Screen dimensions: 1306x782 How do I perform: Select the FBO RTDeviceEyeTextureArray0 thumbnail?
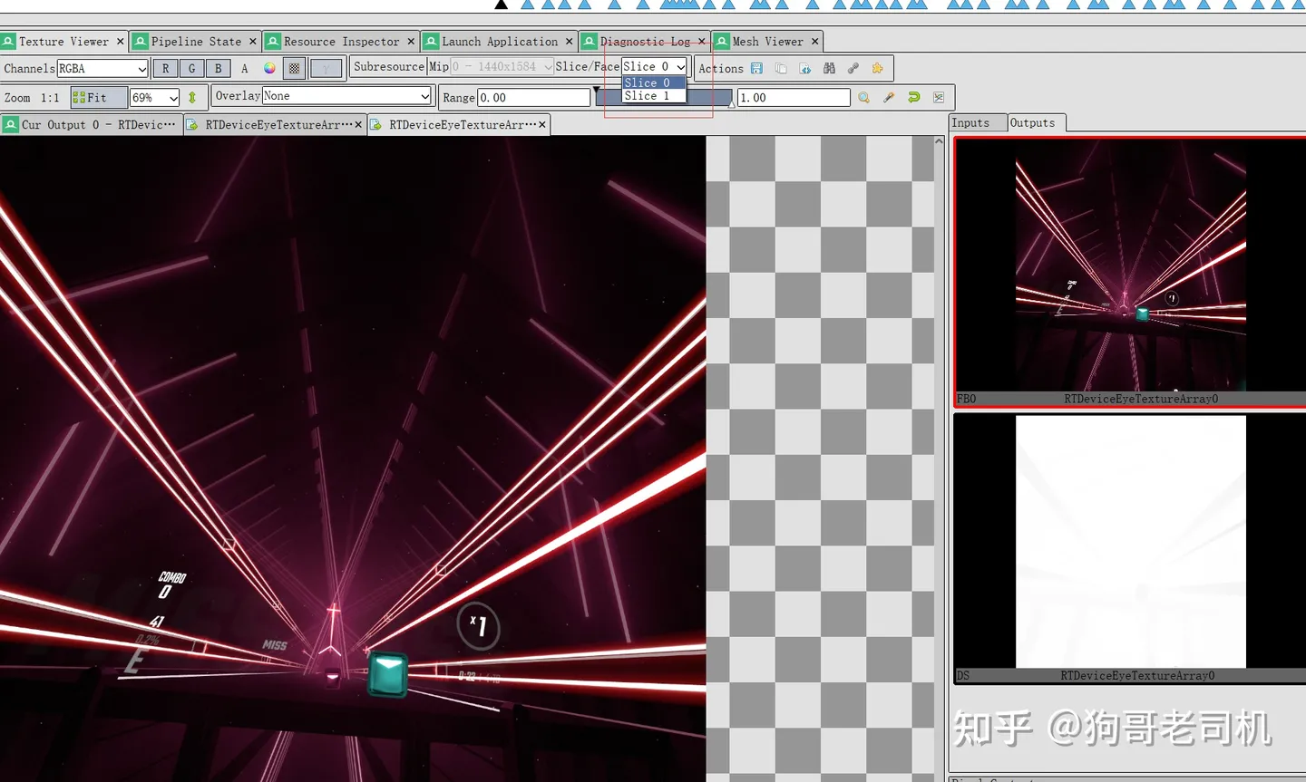tap(1130, 273)
